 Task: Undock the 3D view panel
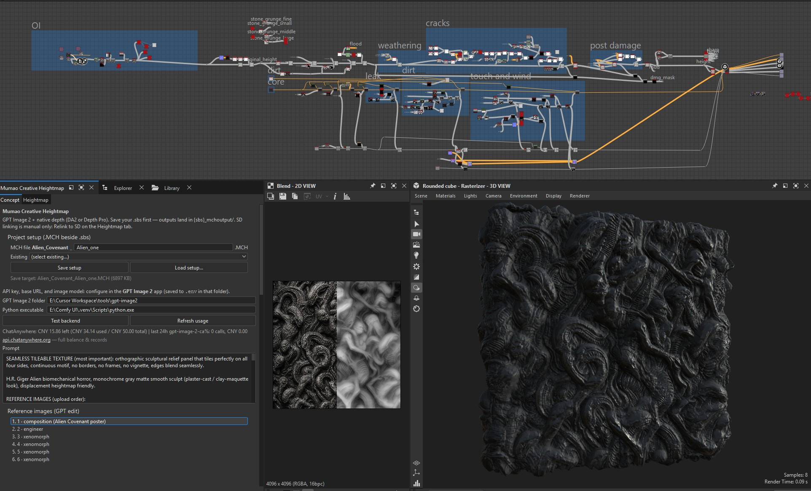click(785, 186)
